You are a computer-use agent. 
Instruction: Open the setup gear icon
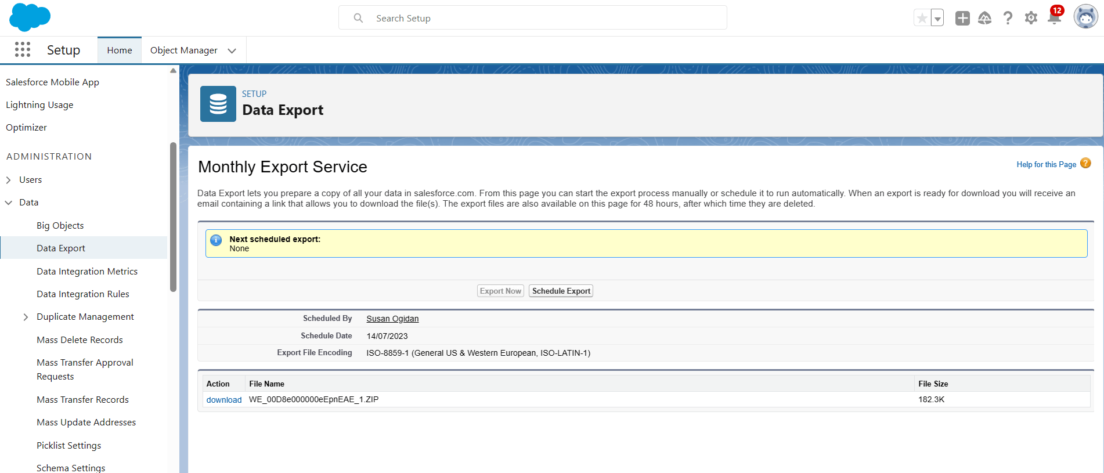tap(1031, 18)
